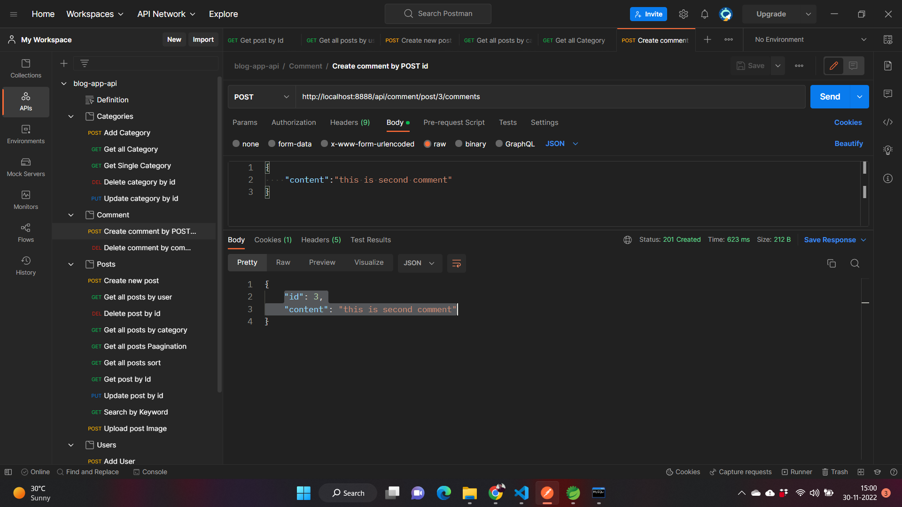Click the request URL input field
This screenshot has height=507, width=902.
(x=550, y=97)
